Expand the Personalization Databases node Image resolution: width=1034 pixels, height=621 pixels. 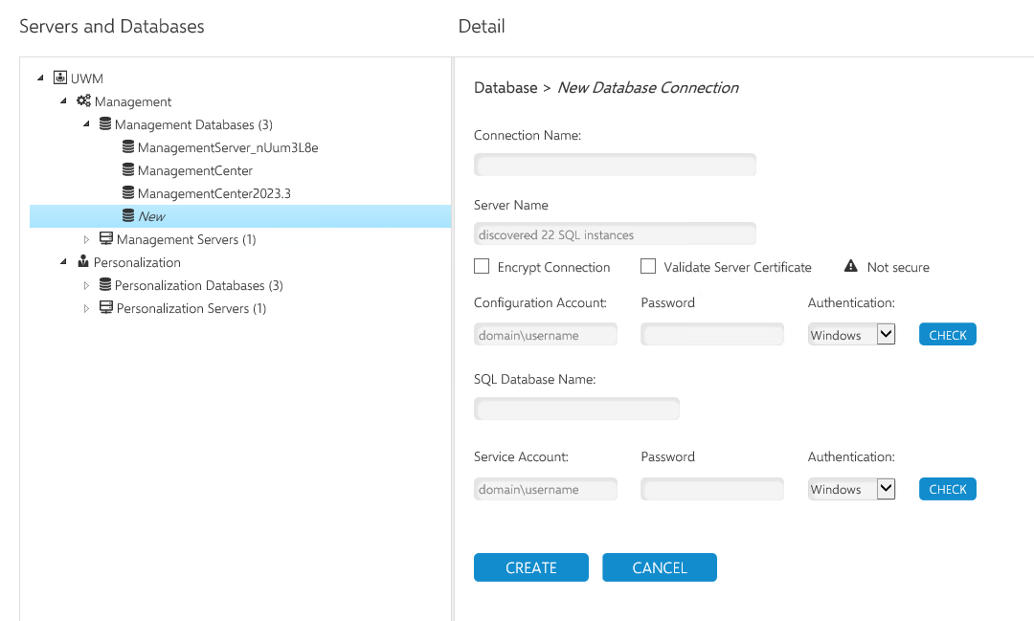pos(86,285)
